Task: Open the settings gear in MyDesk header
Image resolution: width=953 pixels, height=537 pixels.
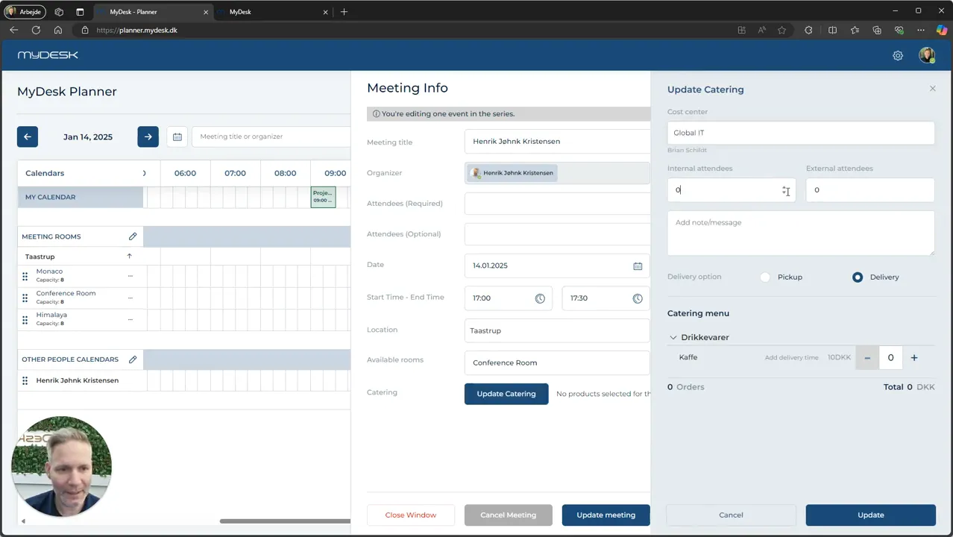Action: [x=898, y=55]
